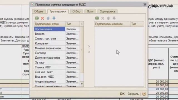
Task: Click type cell of the Амортизируется row
Action: click(73, 81)
